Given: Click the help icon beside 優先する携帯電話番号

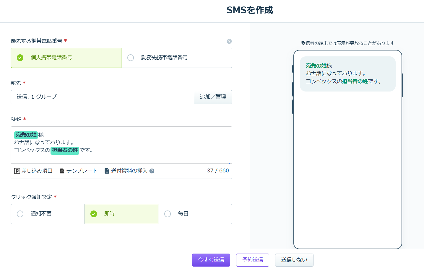Looking at the screenshot, I should (x=229, y=41).
